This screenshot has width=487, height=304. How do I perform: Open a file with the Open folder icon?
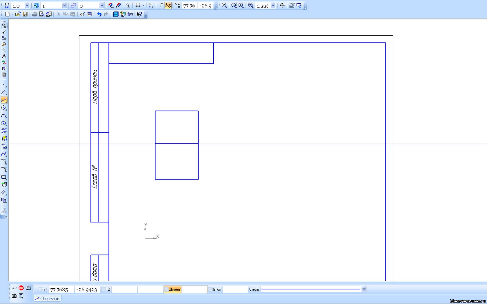coord(18,14)
